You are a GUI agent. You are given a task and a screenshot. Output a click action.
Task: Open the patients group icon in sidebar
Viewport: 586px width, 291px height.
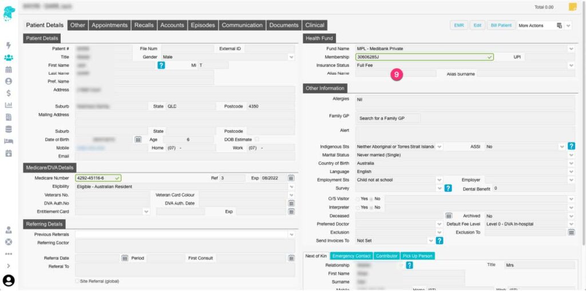point(9,58)
